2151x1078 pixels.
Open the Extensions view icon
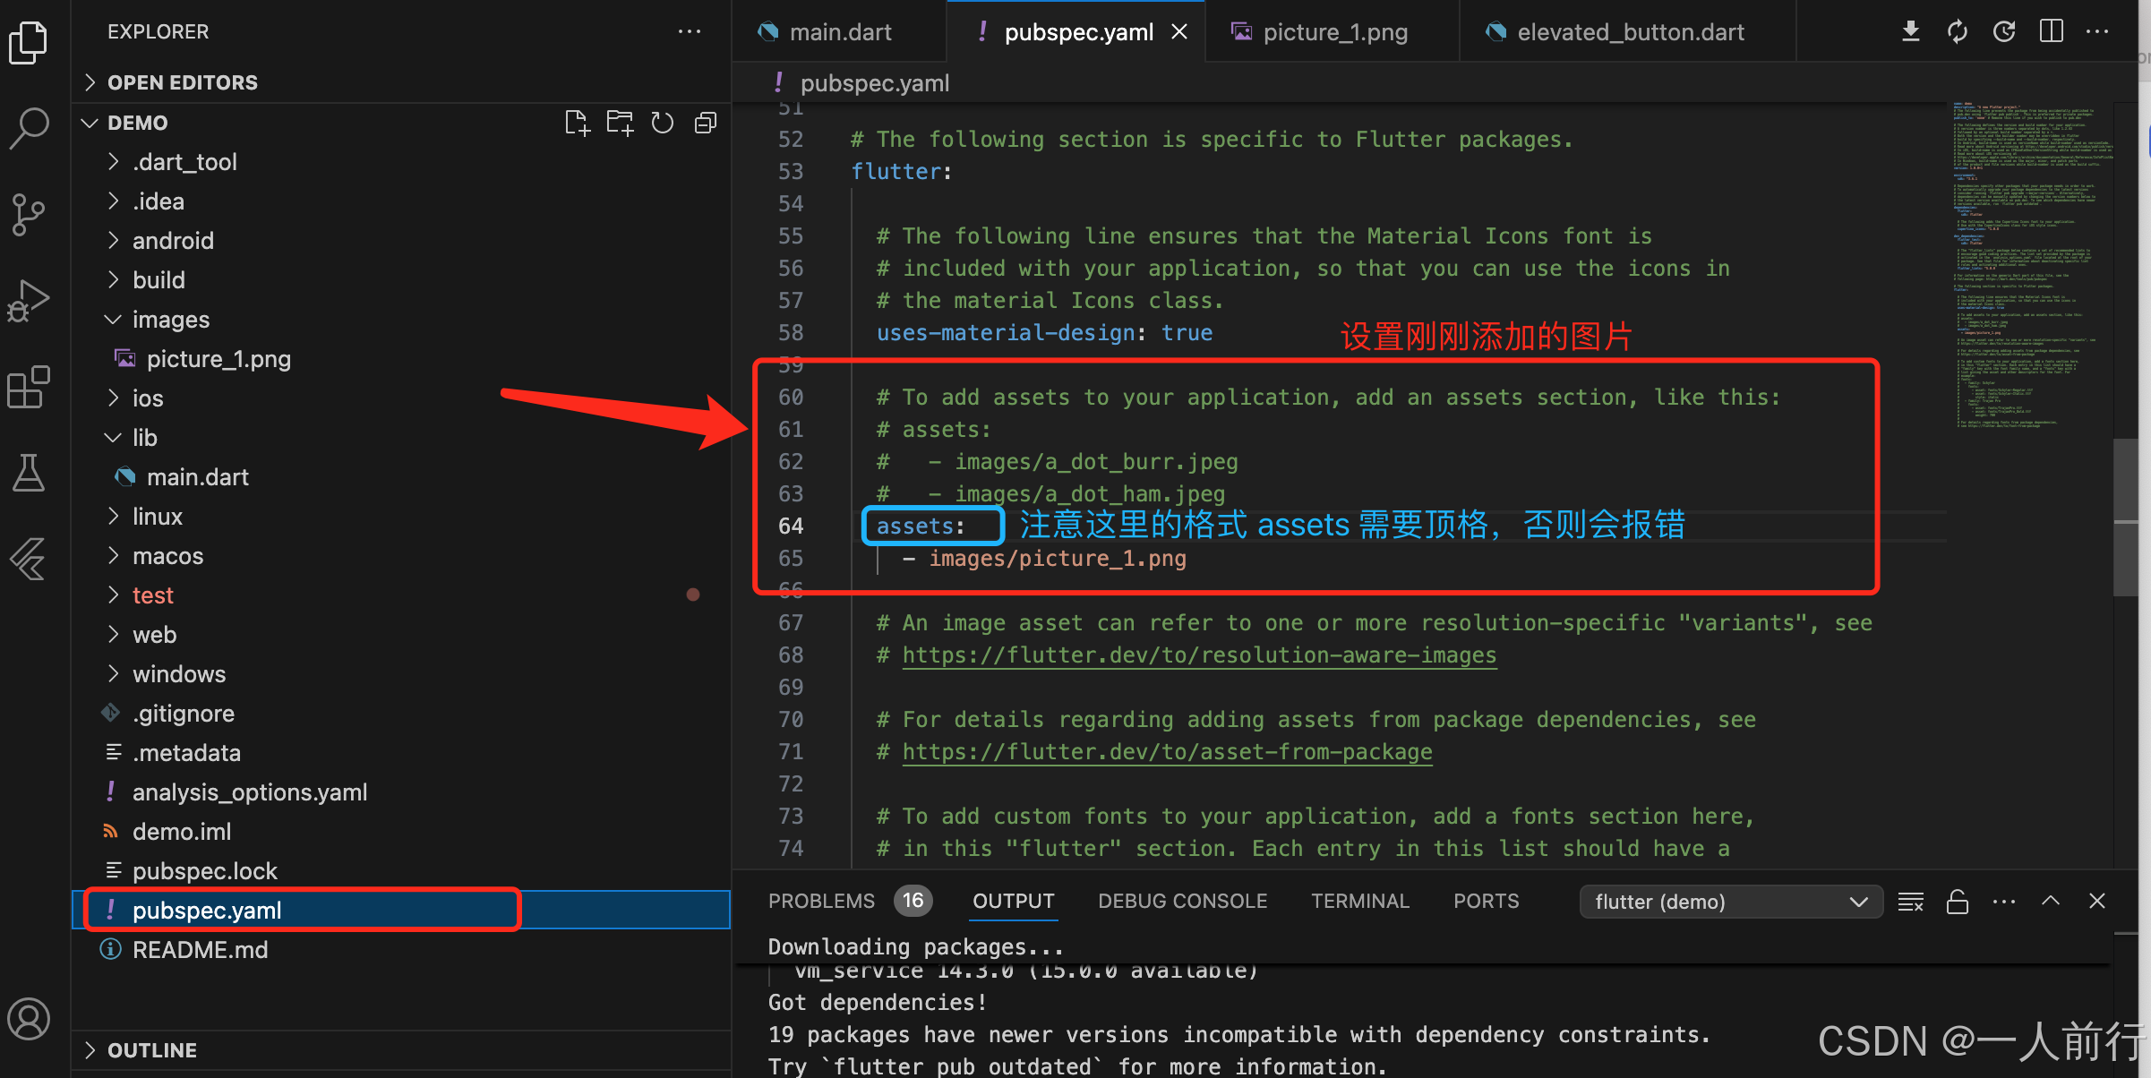(29, 387)
